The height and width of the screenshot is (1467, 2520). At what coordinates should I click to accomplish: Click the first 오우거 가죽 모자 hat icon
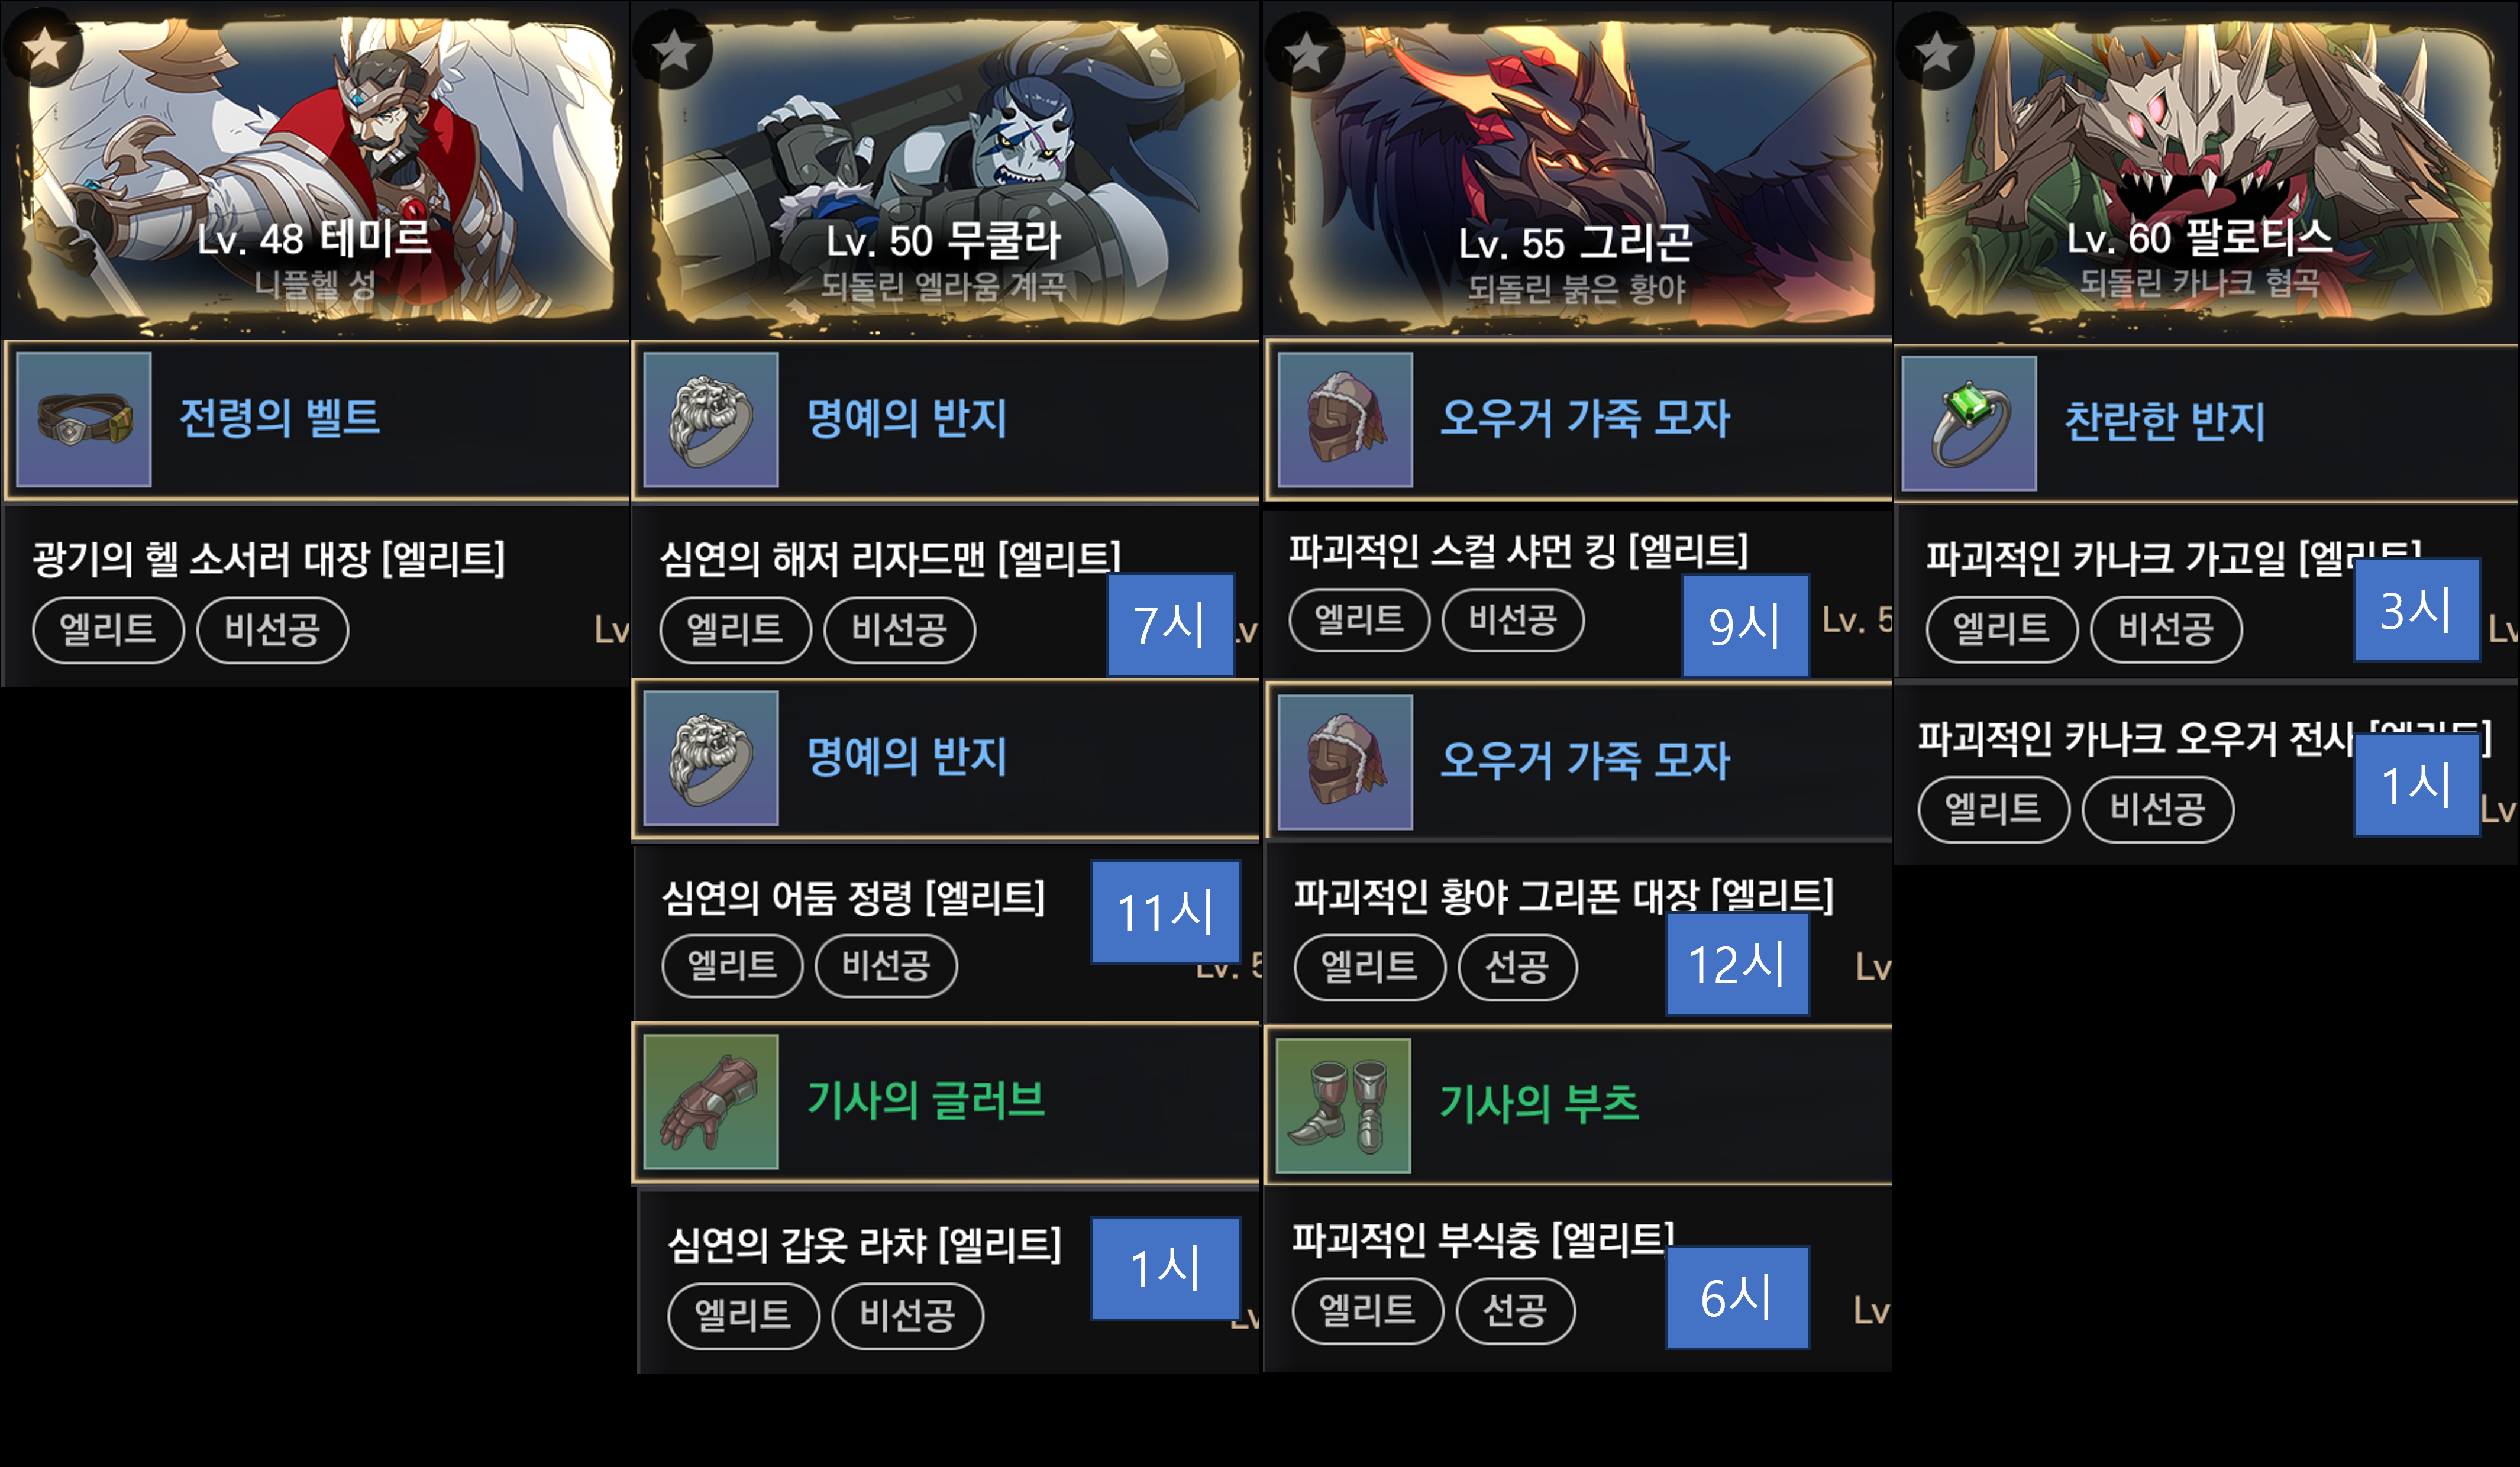(1345, 419)
